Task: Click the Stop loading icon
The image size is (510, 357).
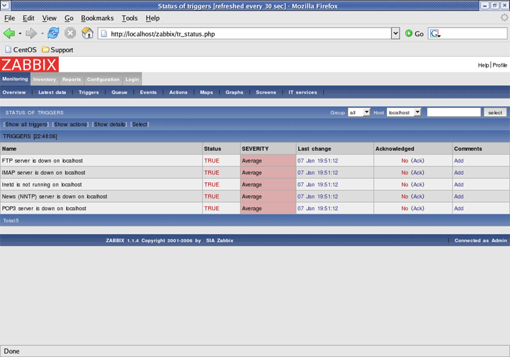Action: 70,33
